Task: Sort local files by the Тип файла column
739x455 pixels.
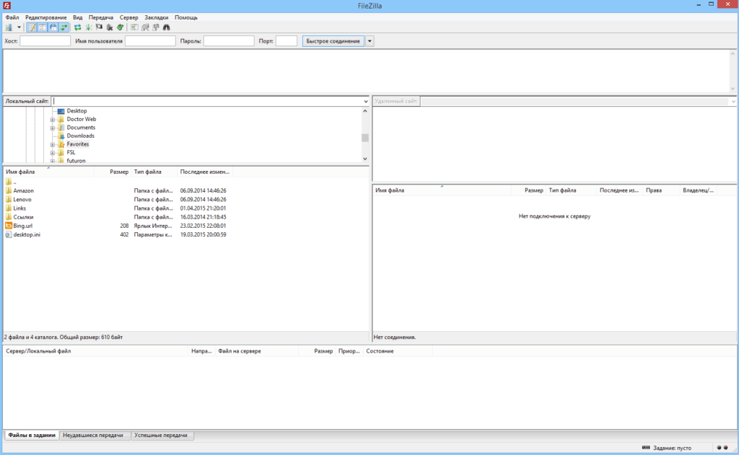Action: (154, 172)
